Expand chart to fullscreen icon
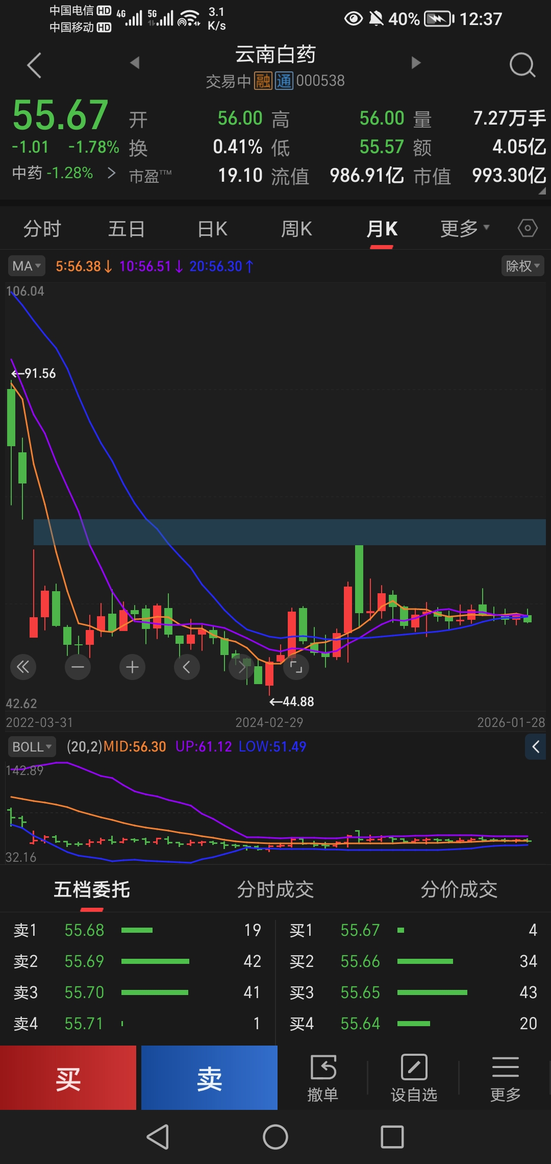Screen dimensions: 551x1164 [296, 667]
